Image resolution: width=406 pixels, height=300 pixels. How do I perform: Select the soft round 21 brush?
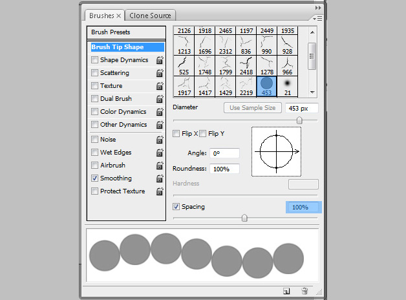[x=288, y=87]
